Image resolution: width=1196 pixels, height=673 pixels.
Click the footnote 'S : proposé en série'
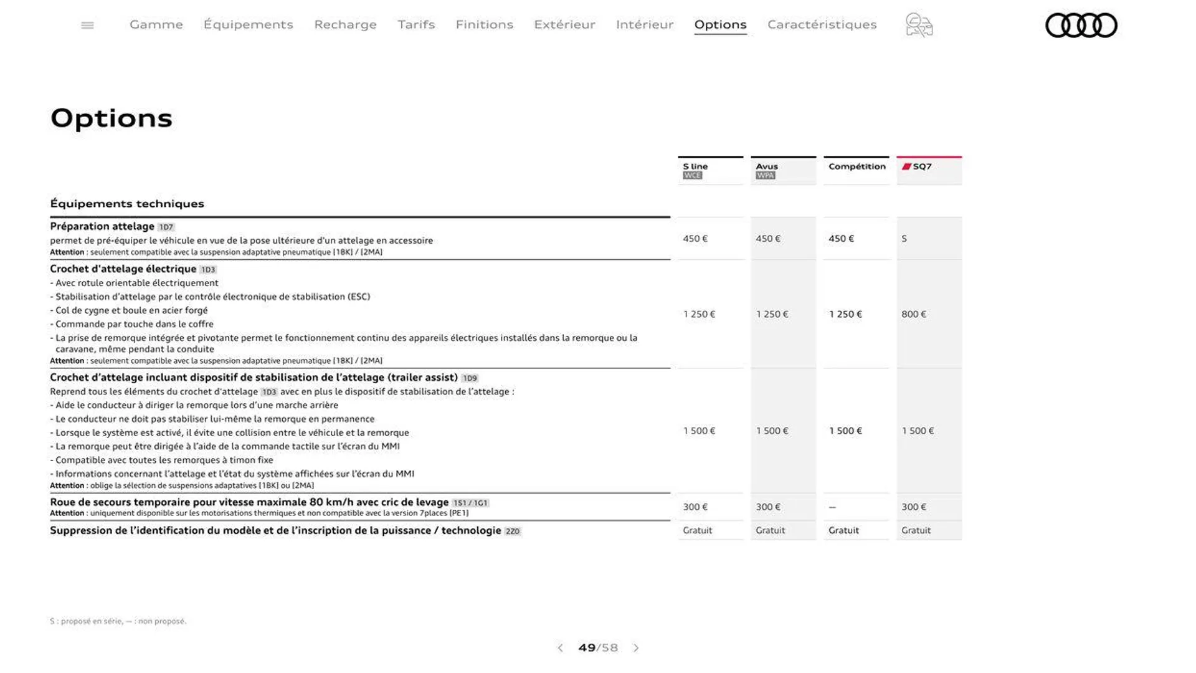coord(118,621)
